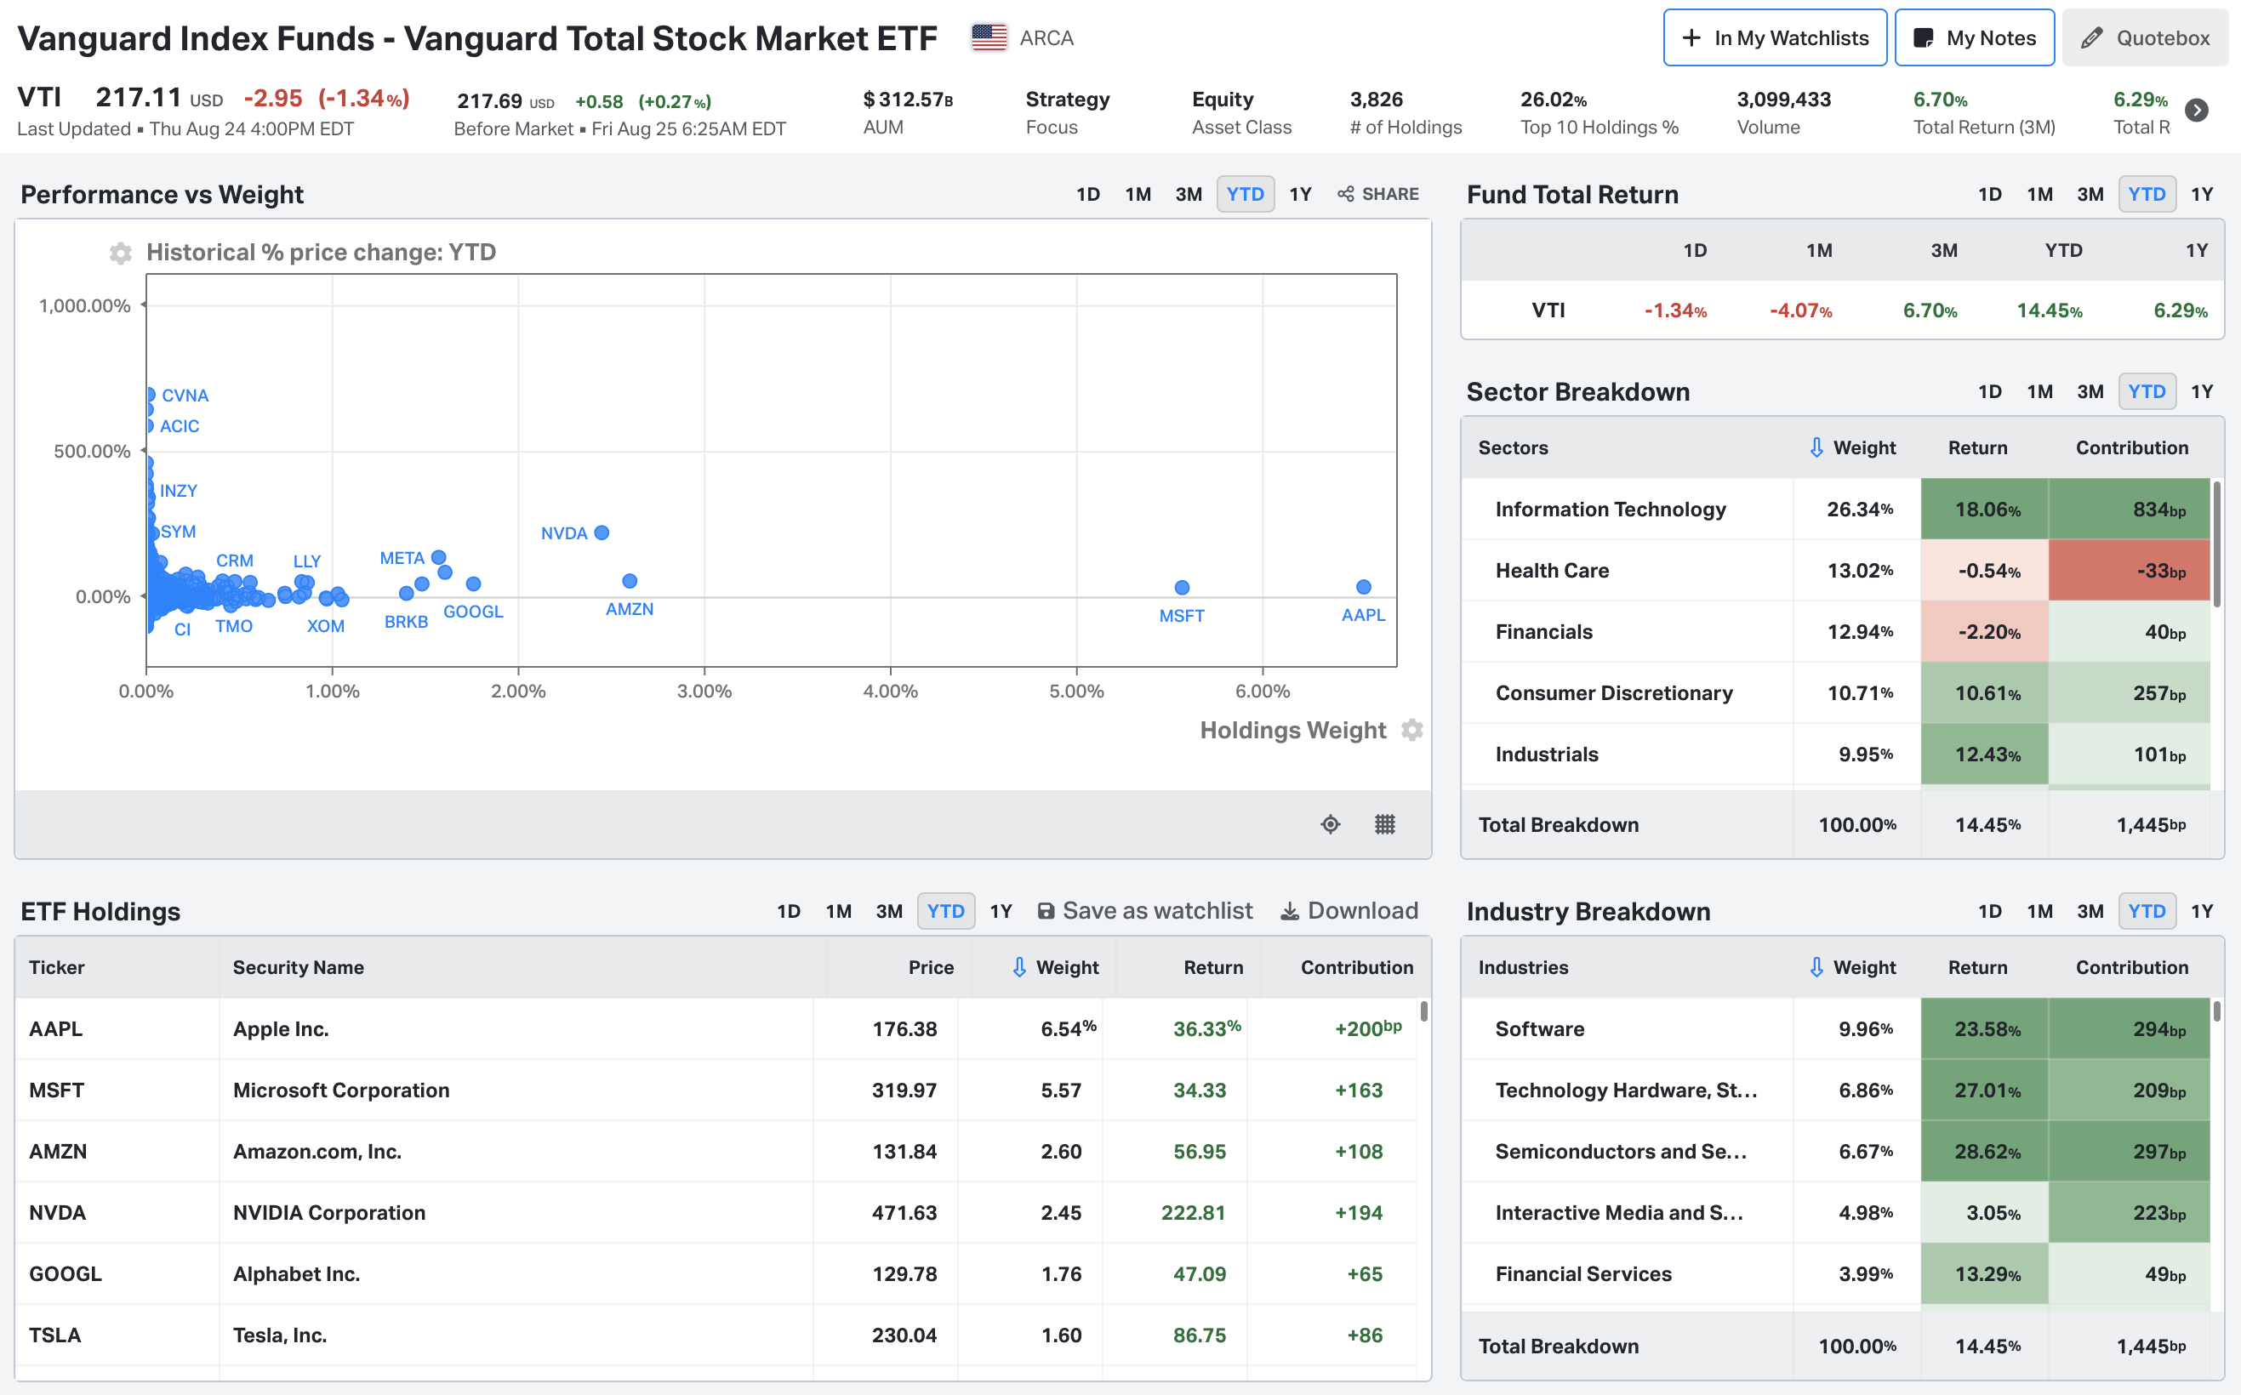Click the Save as watchlist icon
The width and height of the screenshot is (2241, 1395).
point(1046,912)
